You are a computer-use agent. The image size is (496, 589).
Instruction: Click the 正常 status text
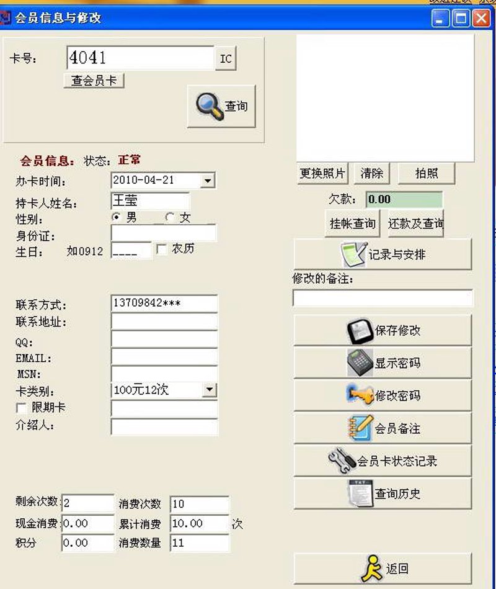[130, 160]
